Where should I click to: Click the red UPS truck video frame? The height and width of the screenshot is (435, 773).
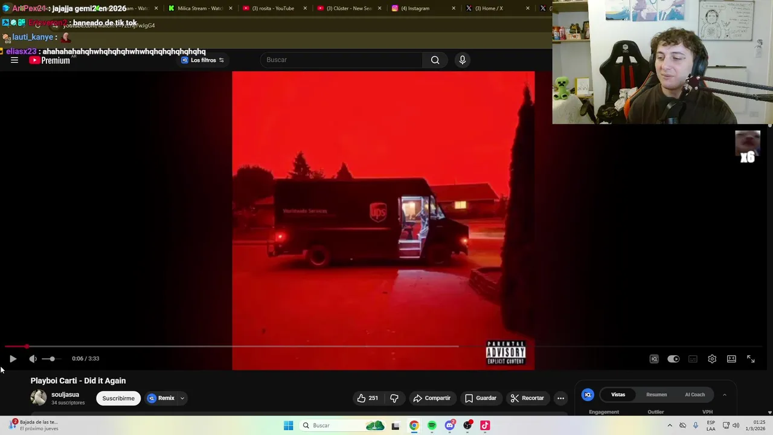tap(383, 221)
